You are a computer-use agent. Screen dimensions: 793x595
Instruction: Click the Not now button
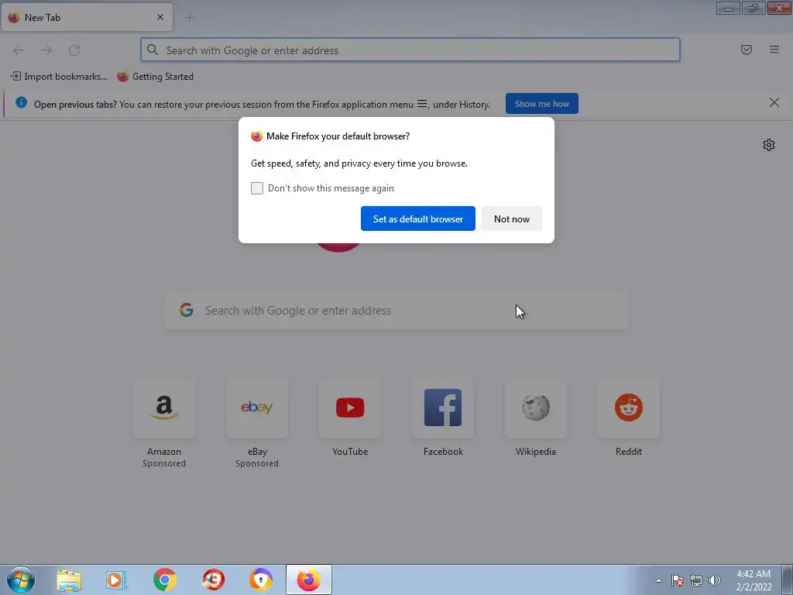511,218
